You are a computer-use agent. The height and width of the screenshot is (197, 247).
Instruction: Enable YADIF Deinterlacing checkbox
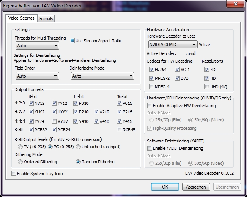[x=150, y=148]
